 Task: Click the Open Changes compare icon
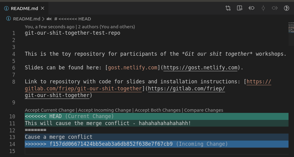(228, 8)
